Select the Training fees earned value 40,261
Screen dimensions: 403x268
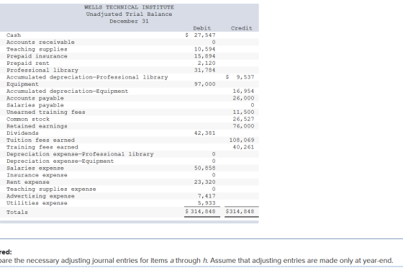pyautogui.click(x=243, y=147)
